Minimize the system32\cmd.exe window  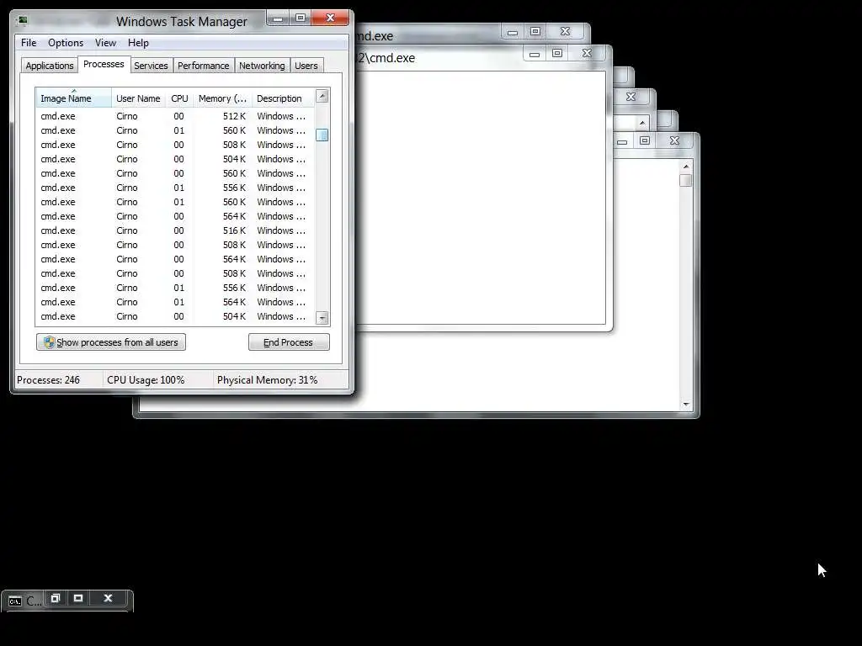coord(534,54)
